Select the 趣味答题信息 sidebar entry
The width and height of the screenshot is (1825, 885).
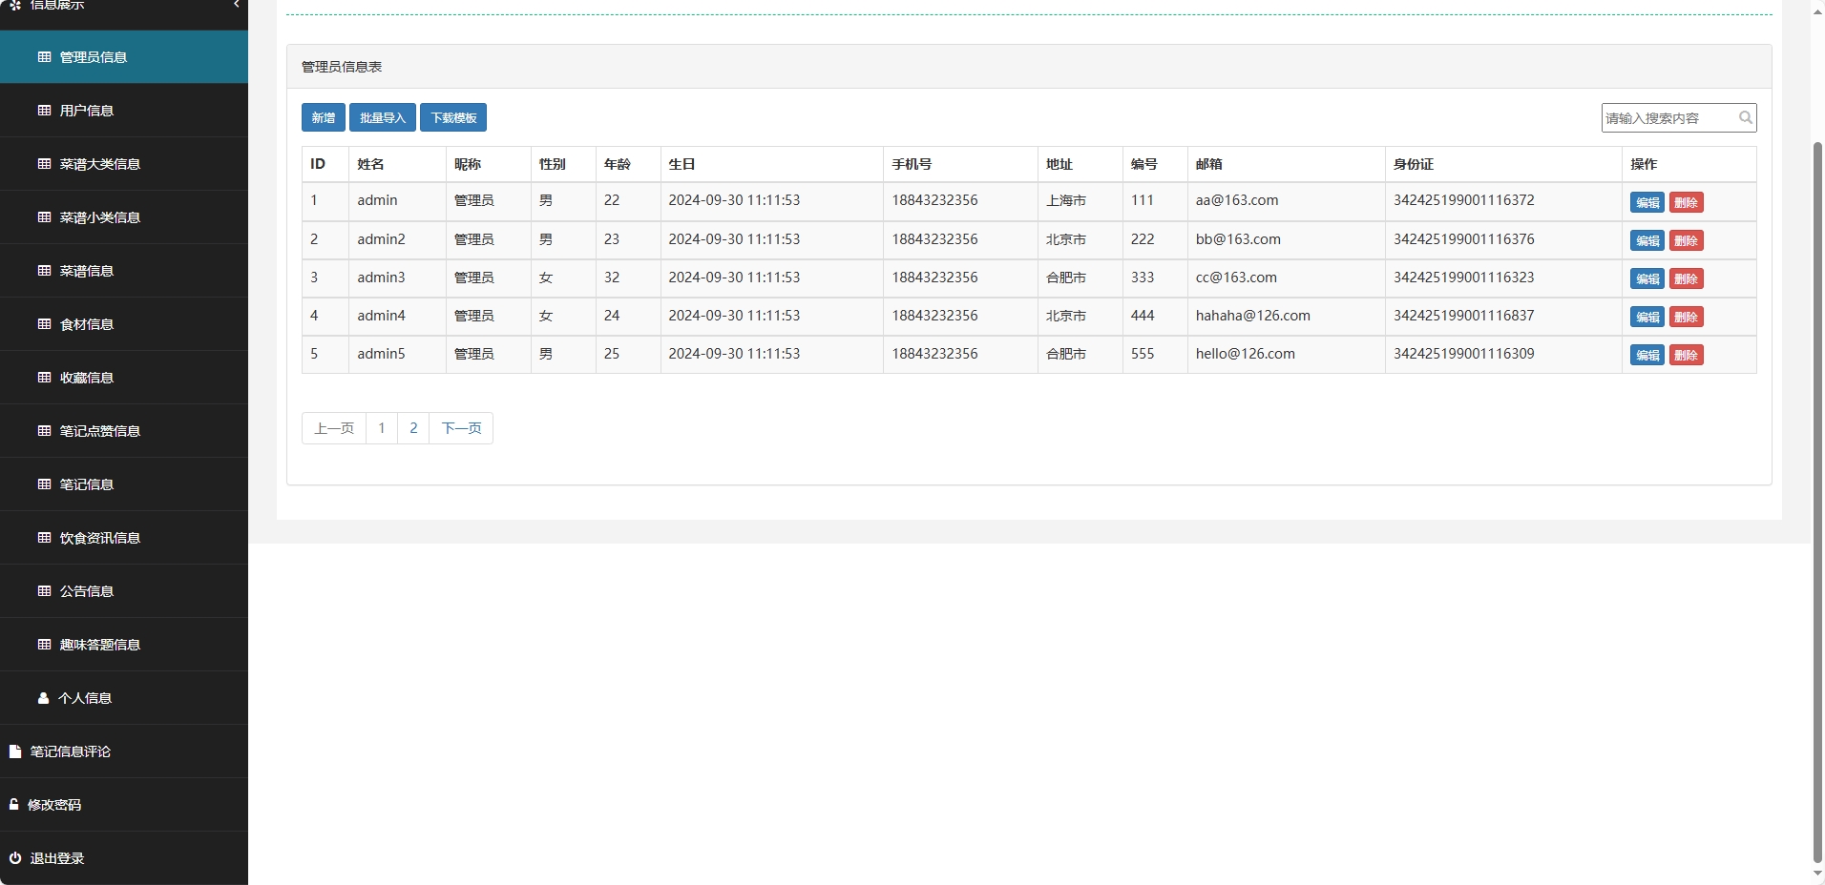coord(99,645)
